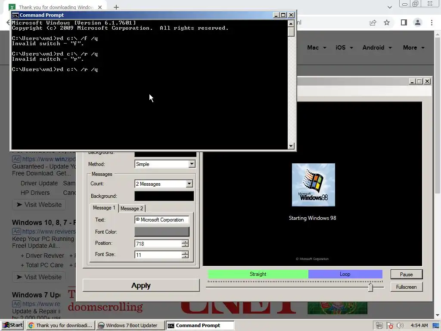Click the Command Prompt title bar icon

click(x=15, y=15)
